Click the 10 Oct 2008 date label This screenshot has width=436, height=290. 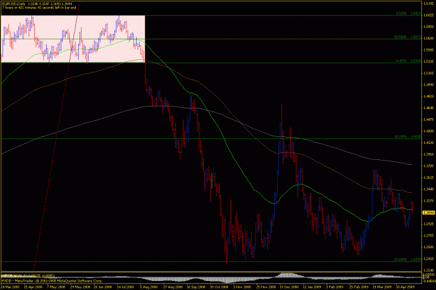tap(219, 287)
